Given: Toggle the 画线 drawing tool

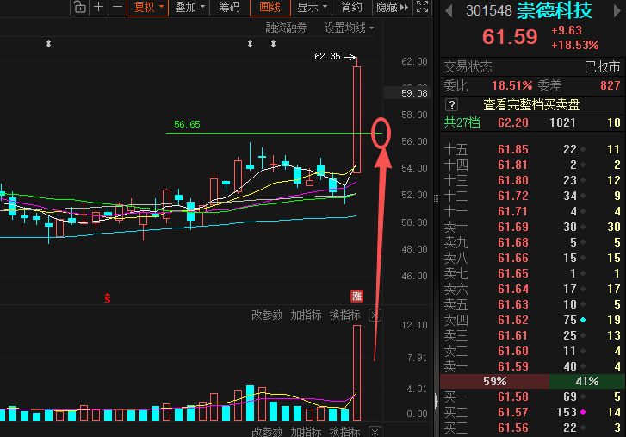Looking at the screenshot, I should click(270, 7).
